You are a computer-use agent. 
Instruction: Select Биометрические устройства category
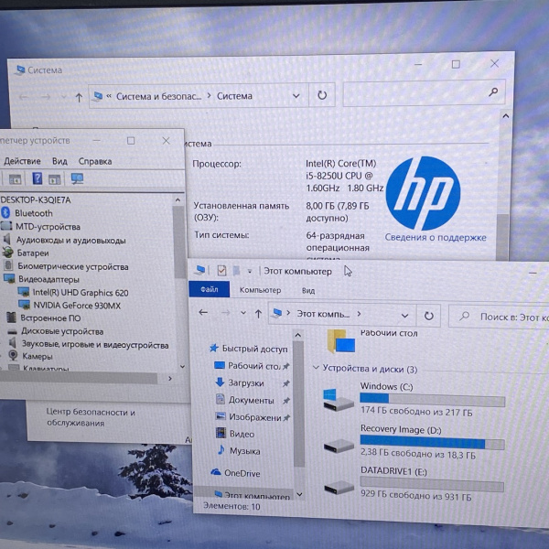point(73,266)
